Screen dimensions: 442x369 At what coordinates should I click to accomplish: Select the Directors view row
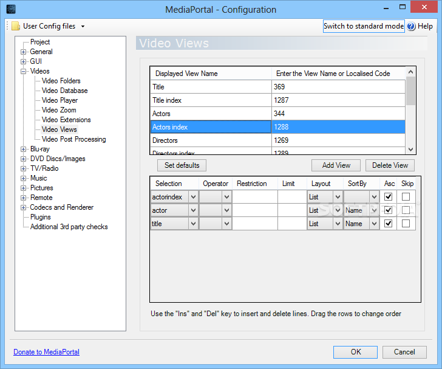[278, 140]
